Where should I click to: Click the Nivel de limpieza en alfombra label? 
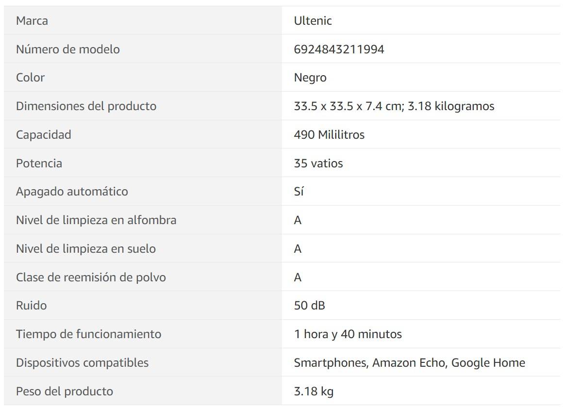click(96, 220)
